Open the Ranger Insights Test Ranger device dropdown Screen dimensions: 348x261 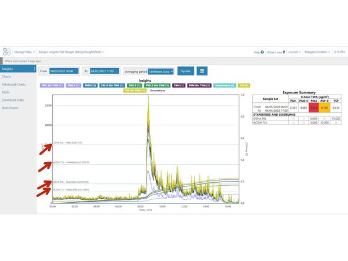71,52
